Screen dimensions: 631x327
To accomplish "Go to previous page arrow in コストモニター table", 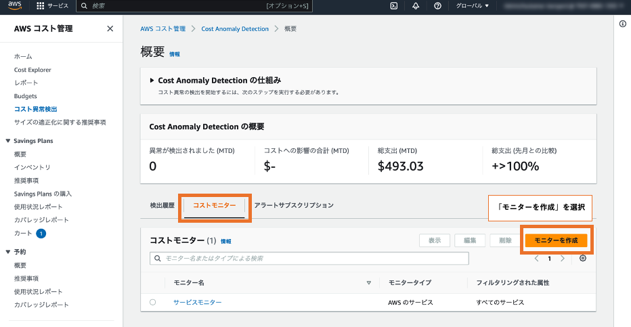I will click(x=536, y=259).
